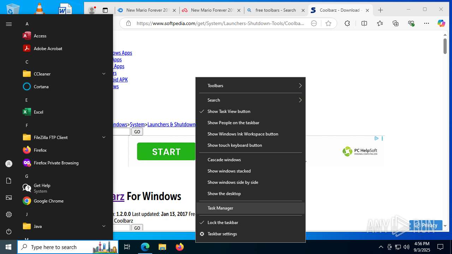Toggle Edge split screen icon
This screenshot has width=452, height=254.
364,23
